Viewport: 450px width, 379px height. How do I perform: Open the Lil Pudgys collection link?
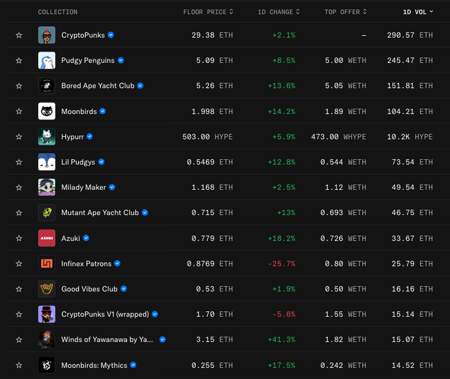point(78,162)
